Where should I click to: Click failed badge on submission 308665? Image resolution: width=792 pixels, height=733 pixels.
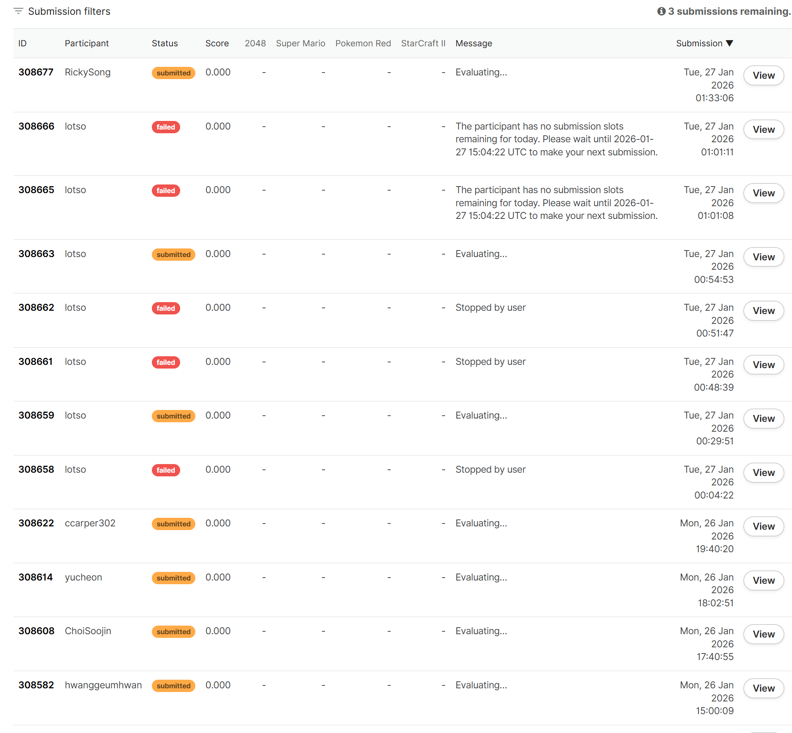tap(166, 191)
